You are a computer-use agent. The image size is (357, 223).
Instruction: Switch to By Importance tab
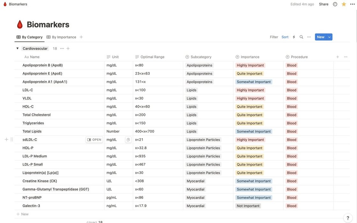point(61,37)
